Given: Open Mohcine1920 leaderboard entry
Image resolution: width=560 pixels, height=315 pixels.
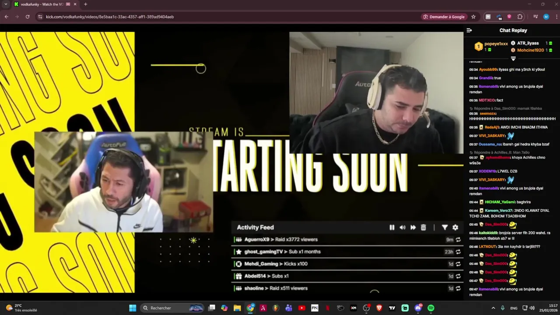Looking at the screenshot, I should point(532,50).
